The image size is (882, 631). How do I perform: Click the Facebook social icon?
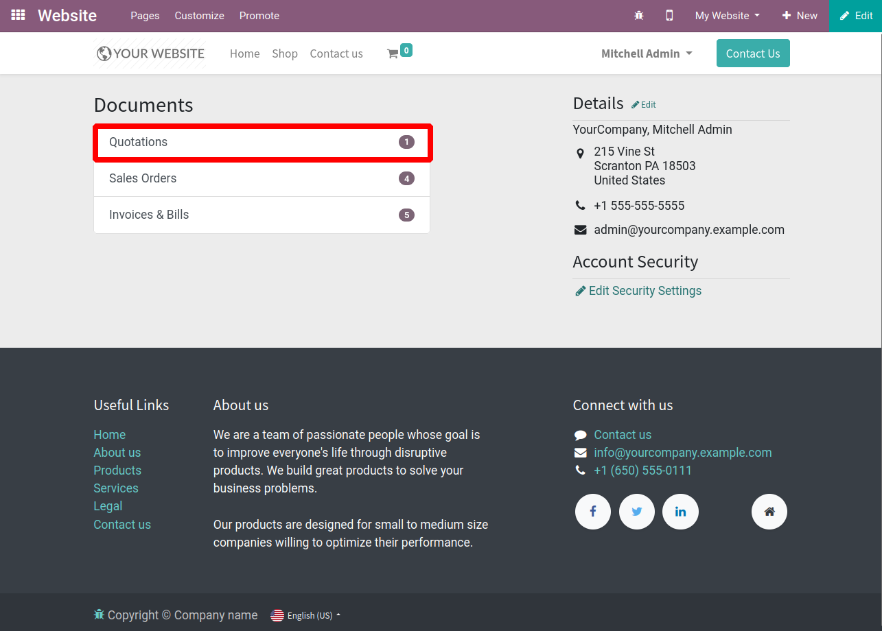pyautogui.click(x=592, y=512)
